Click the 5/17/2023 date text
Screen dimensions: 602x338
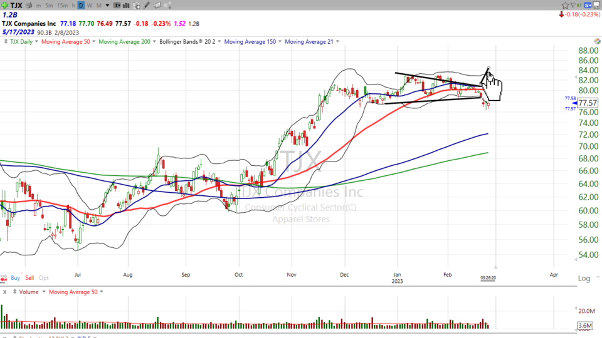click(18, 32)
